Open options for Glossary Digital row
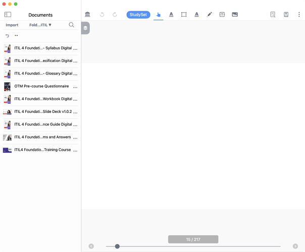The image size is (305, 252). (x=75, y=75)
